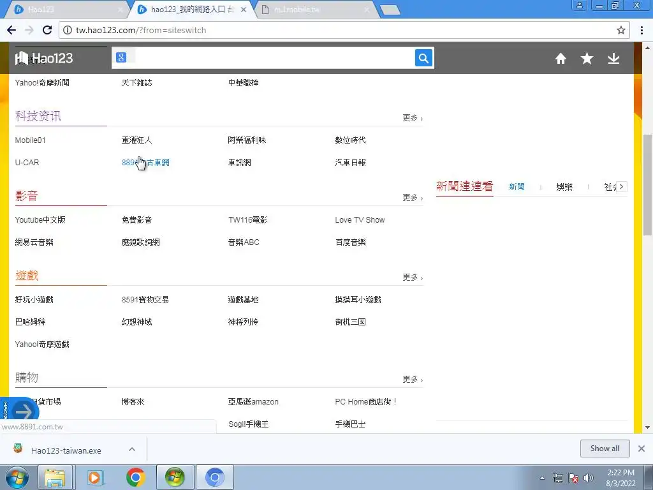Select the 娛樂 tab in 新聞連連看
Viewport: 653px width, 490px height.
564,187
